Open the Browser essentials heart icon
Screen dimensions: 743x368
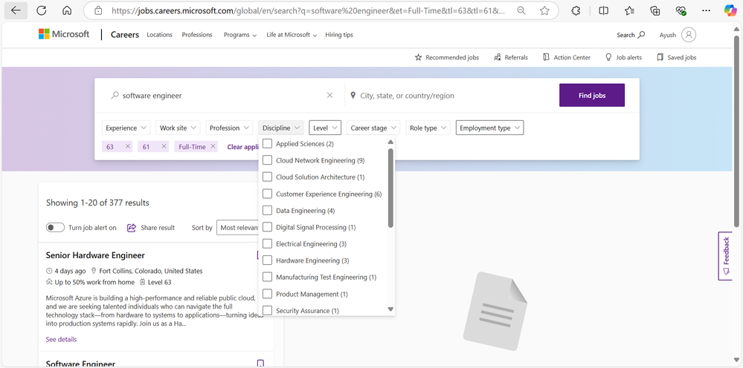pos(681,10)
